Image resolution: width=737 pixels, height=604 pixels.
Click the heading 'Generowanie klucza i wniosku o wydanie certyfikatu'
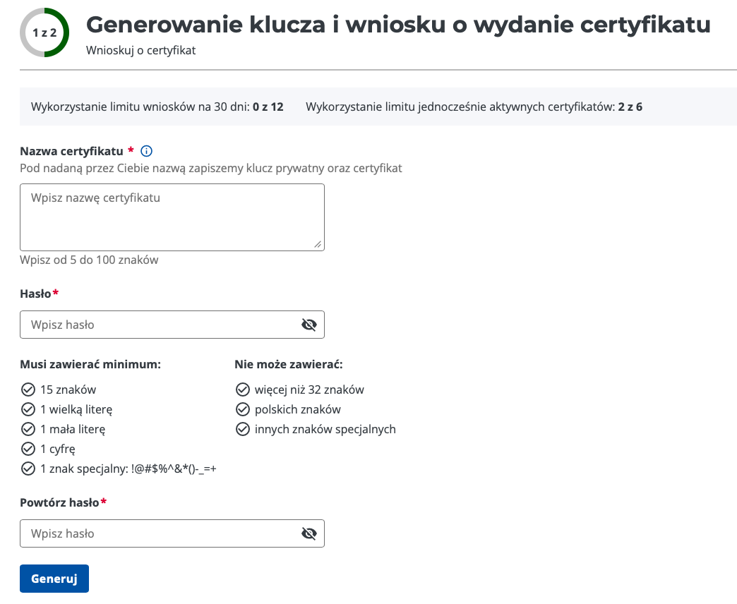click(x=398, y=25)
